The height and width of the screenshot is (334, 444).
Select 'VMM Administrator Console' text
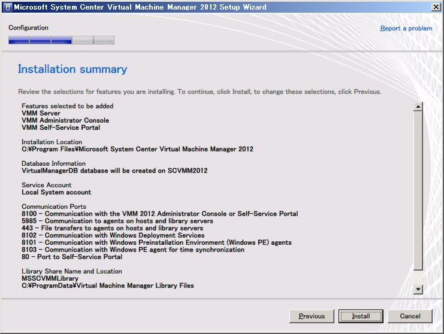65,120
